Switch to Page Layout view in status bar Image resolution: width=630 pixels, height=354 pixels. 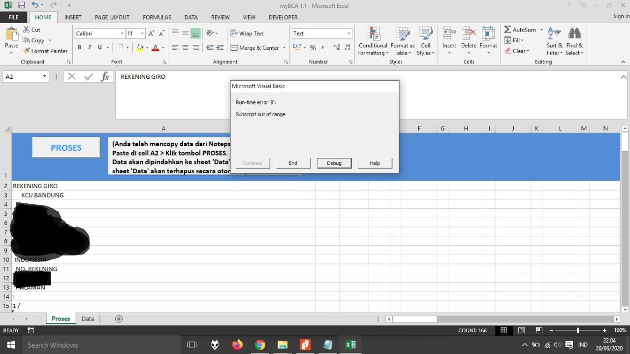(521, 330)
